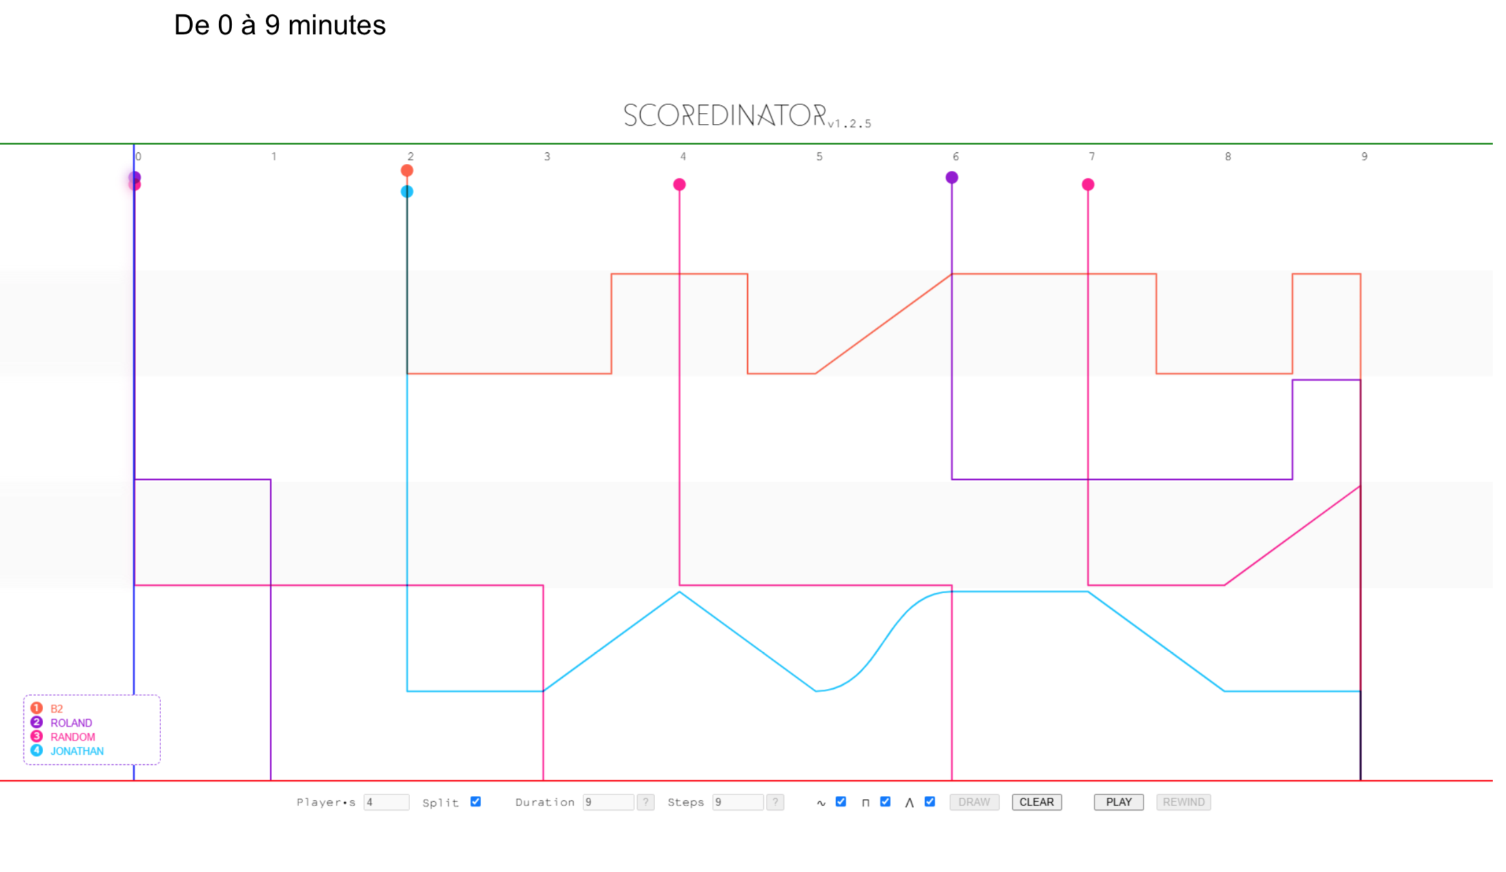The height and width of the screenshot is (872, 1506).
Task: Click the purple marker dot at minute 6
Action: (952, 177)
